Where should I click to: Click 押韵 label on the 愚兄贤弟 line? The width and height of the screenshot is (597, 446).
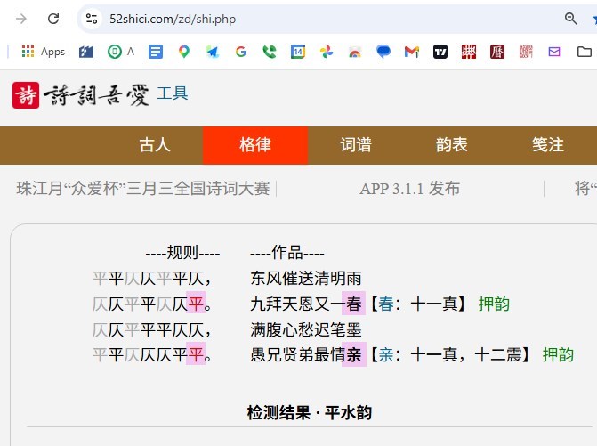[558, 354]
